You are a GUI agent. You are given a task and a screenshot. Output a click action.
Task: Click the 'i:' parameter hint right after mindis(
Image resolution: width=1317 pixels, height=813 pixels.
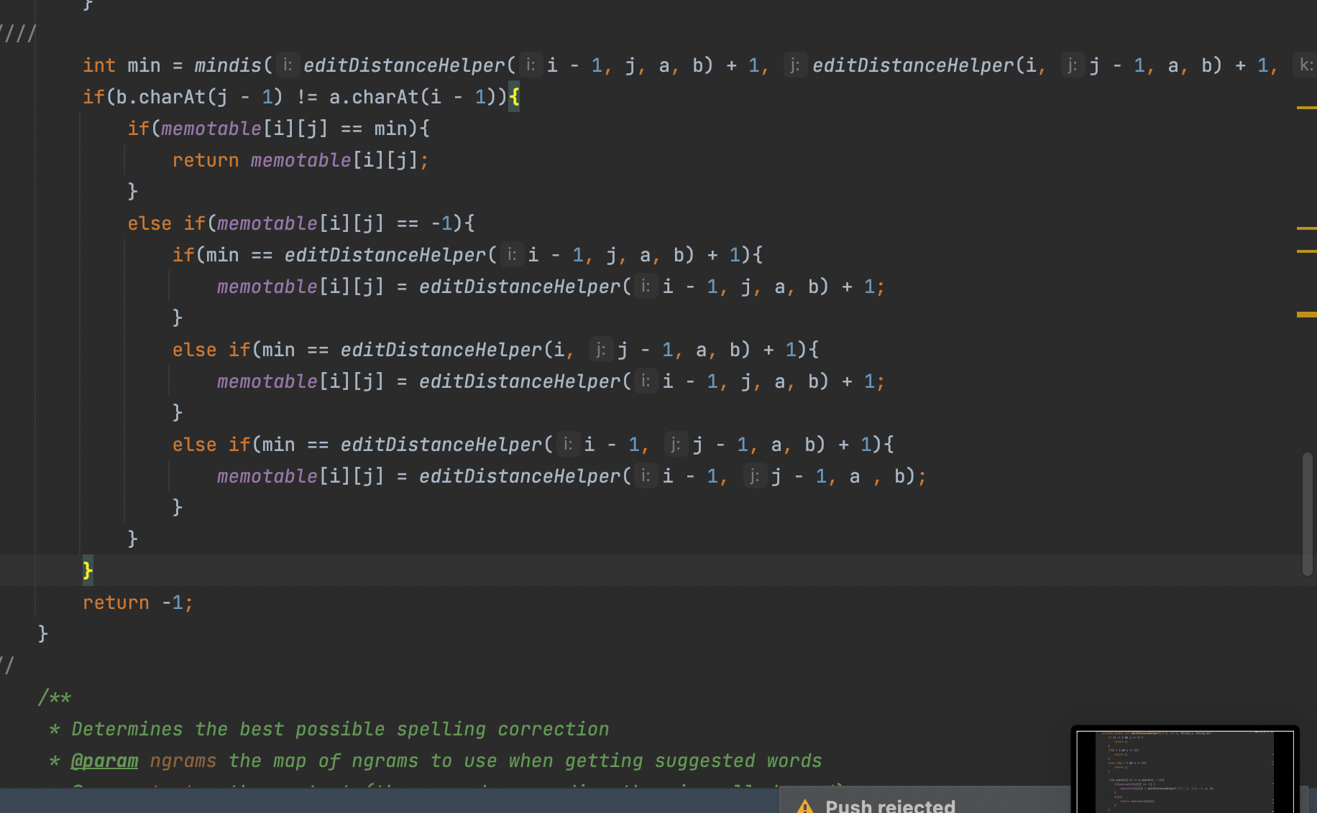pyautogui.click(x=288, y=65)
